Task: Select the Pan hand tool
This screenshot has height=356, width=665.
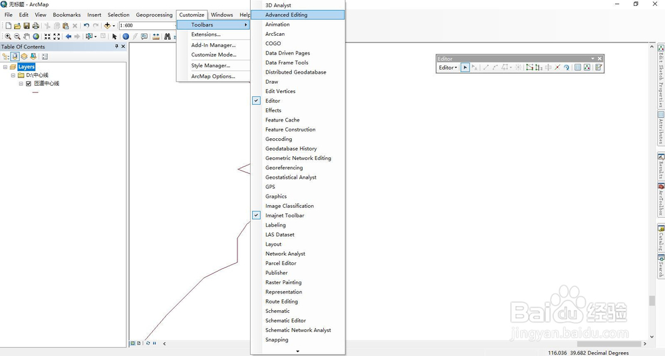Action: [27, 37]
